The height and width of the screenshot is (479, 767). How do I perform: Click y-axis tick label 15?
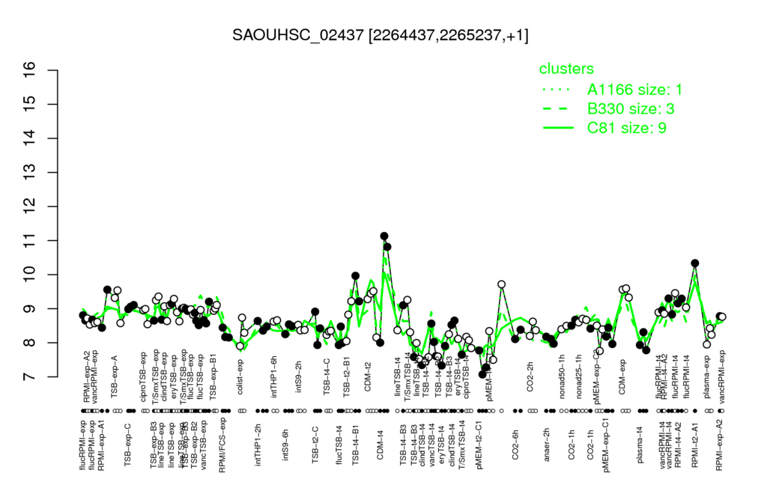click(x=29, y=103)
